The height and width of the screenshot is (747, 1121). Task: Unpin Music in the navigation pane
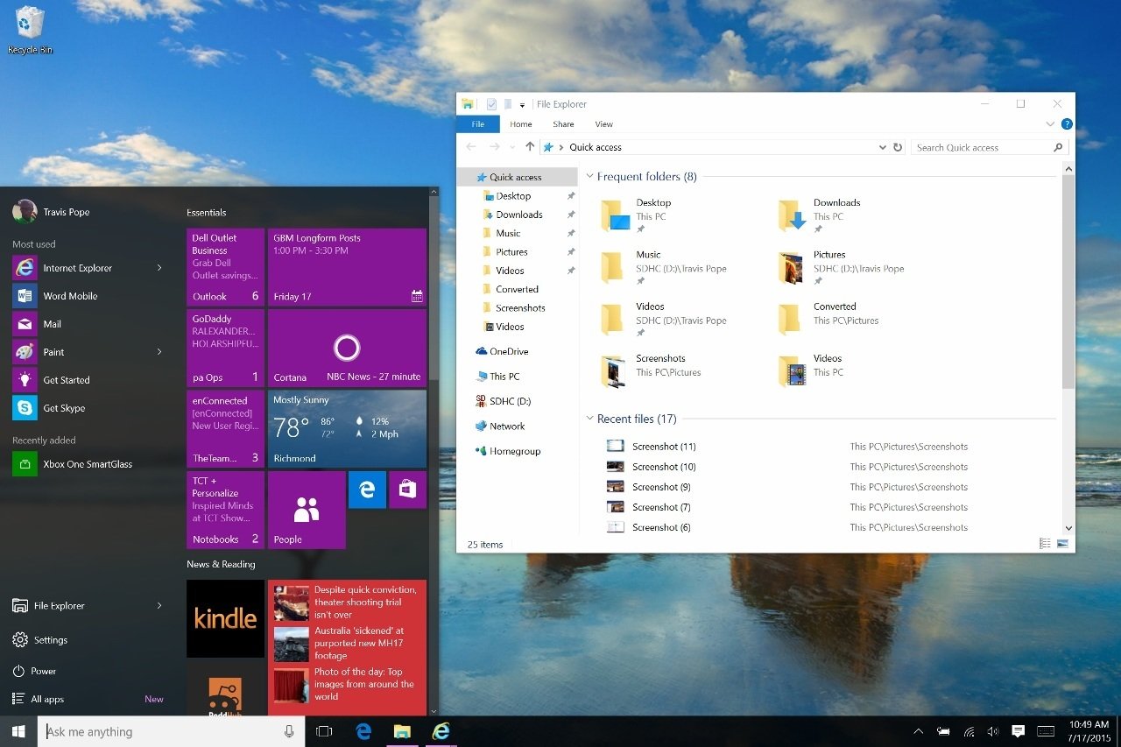click(571, 233)
